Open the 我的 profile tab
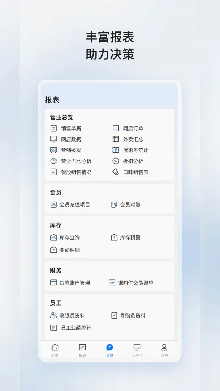 [164, 350]
